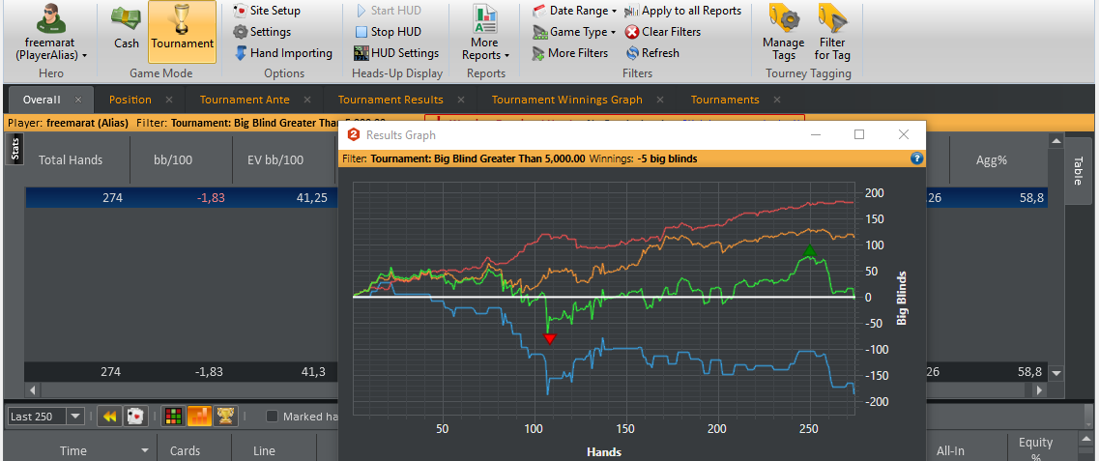
Task: Click the 41,3 value in totals row
Action: click(311, 372)
